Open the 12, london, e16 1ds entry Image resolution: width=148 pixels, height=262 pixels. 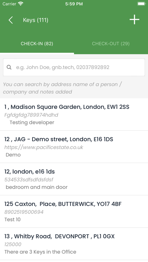click(74, 179)
